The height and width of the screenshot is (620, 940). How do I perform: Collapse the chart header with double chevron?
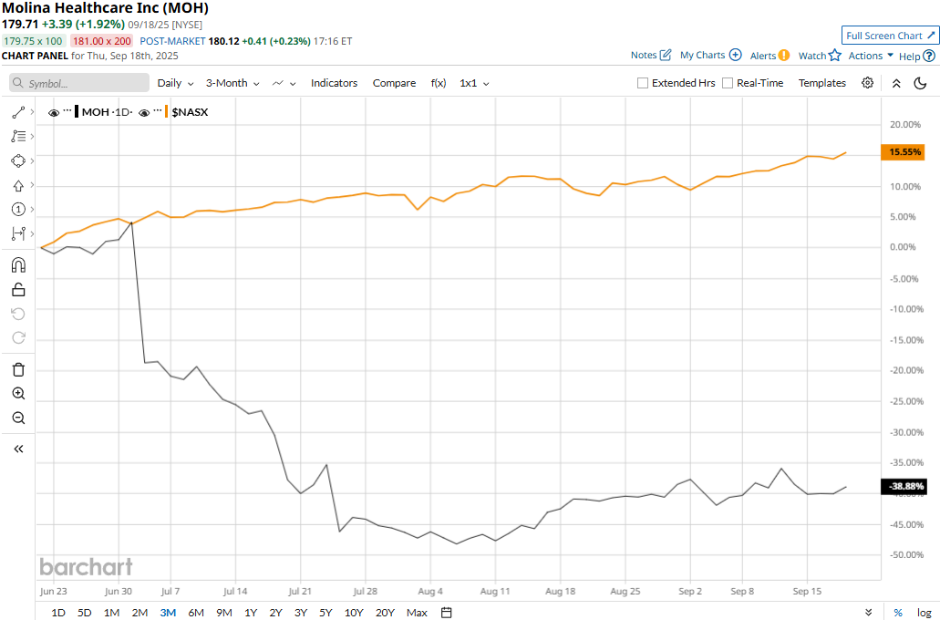896,83
